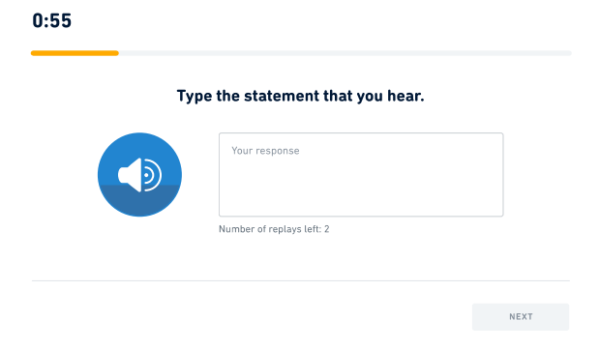Replay the statement using the blue circle
The width and height of the screenshot is (600, 349).
(139, 175)
